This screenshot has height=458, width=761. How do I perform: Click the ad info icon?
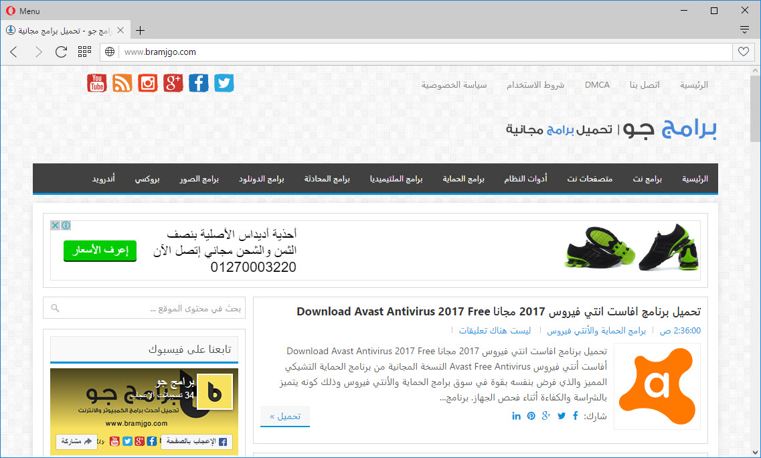(66, 226)
